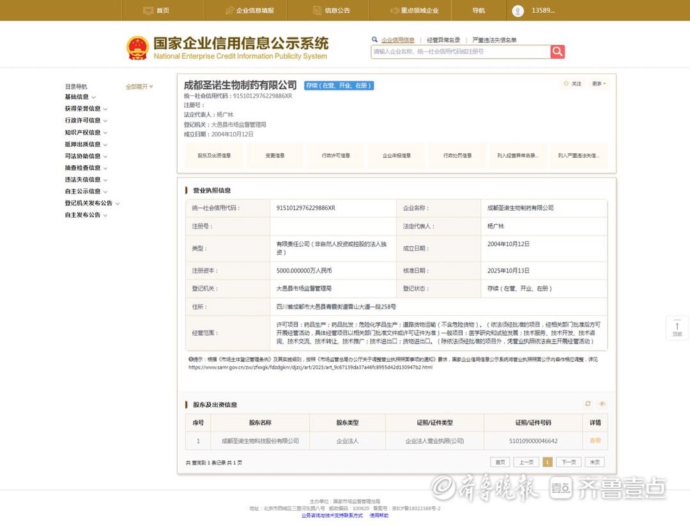Click the 企业年报信息 shortcut tile
690x526 pixels.
click(397, 155)
